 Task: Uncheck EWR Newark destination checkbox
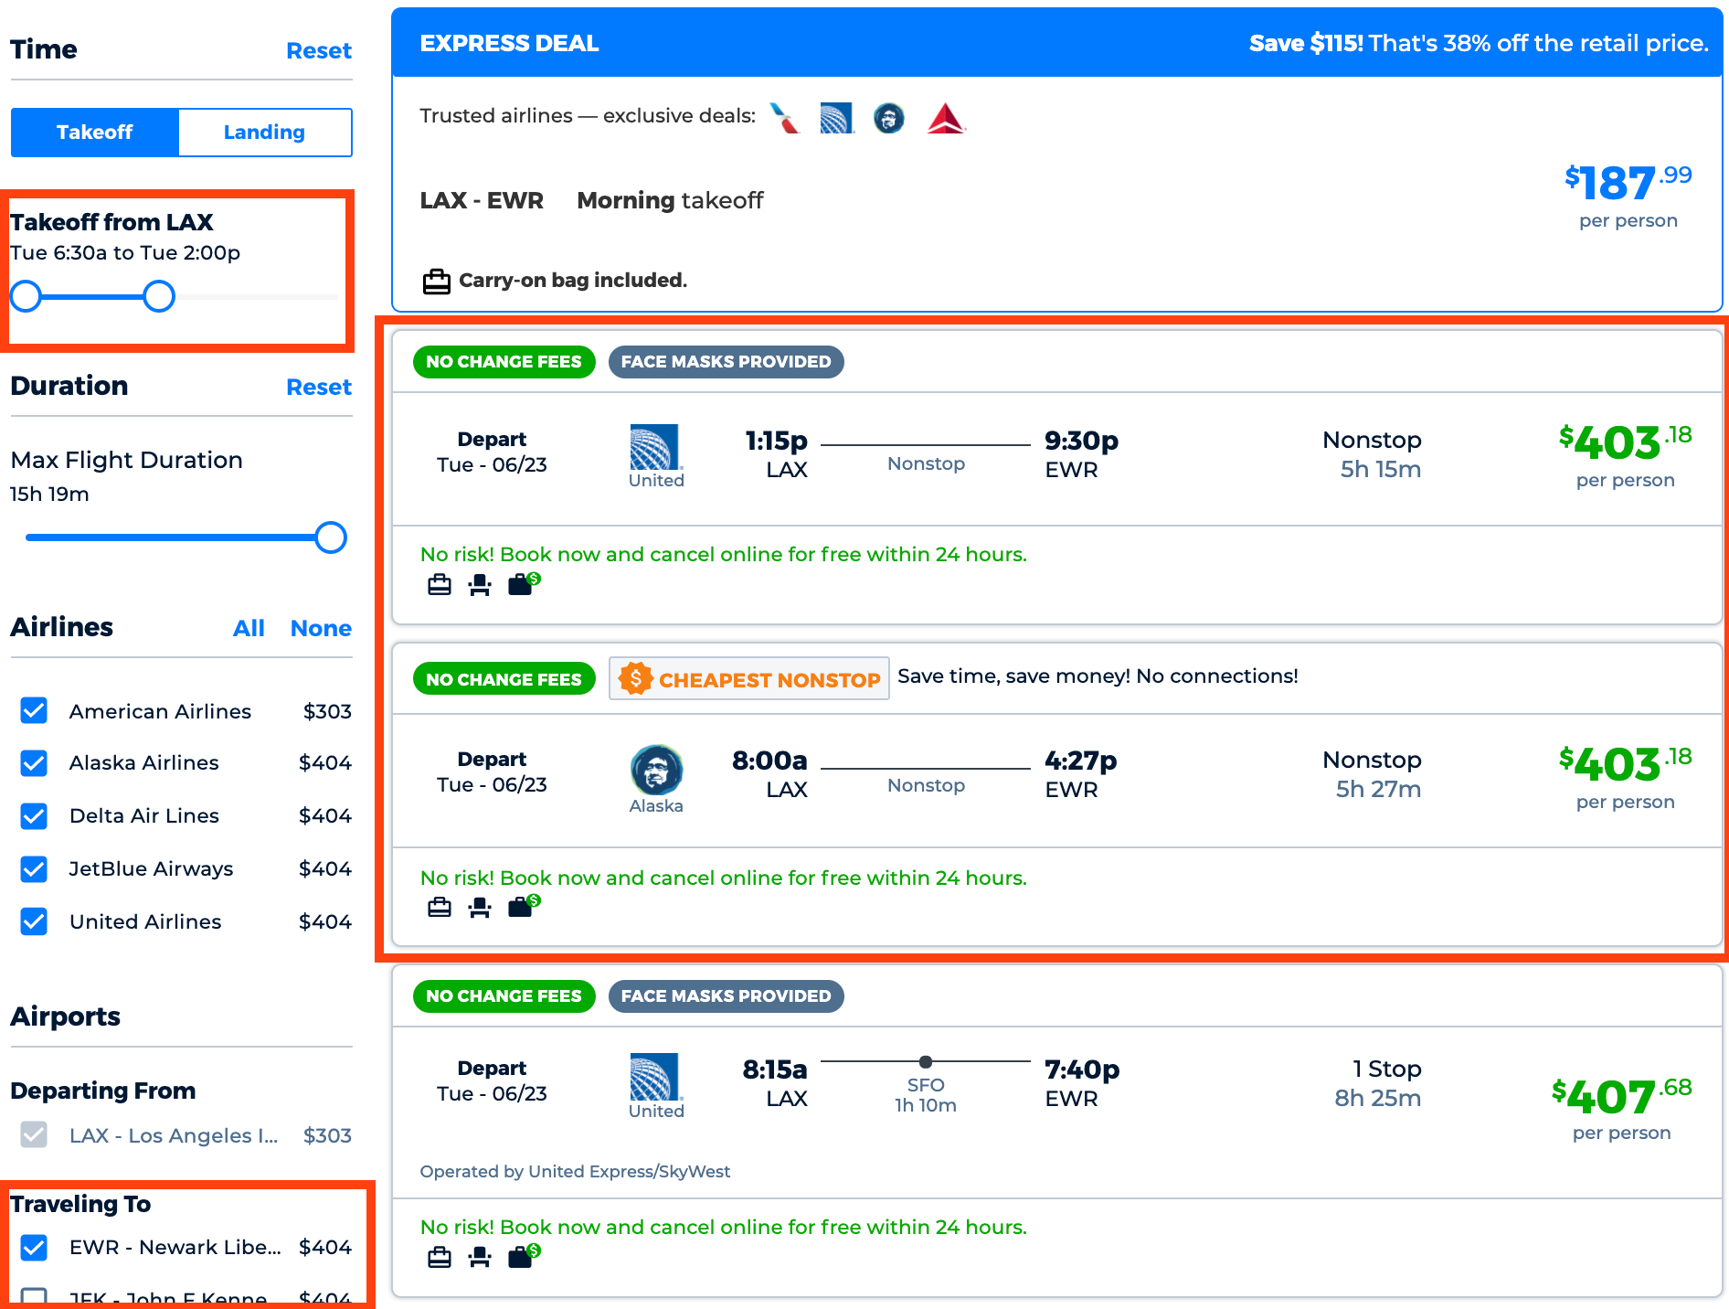coord(34,1247)
